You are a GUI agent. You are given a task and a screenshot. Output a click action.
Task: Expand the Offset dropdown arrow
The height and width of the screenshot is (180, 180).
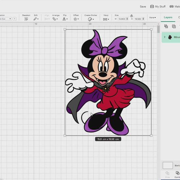78,19
